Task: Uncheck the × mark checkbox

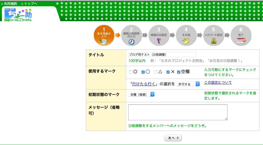Action: 168,72
